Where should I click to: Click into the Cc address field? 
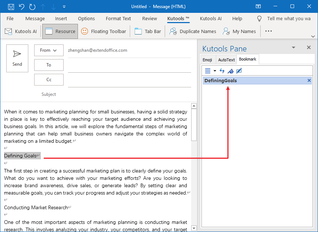[x=129, y=80]
